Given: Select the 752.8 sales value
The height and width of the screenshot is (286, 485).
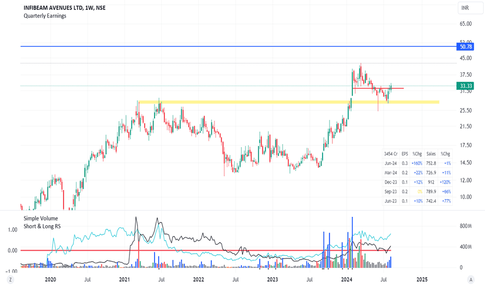Looking at the screenshot, I should pyautogui.click(x=431, y=163).
